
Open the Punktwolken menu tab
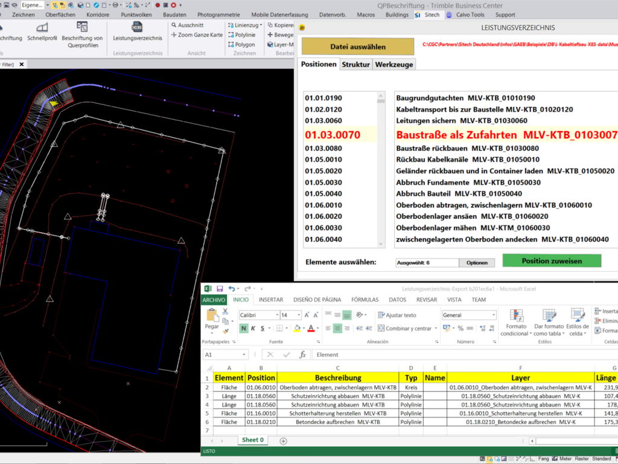pyautogui.click(x=136, y=14)
